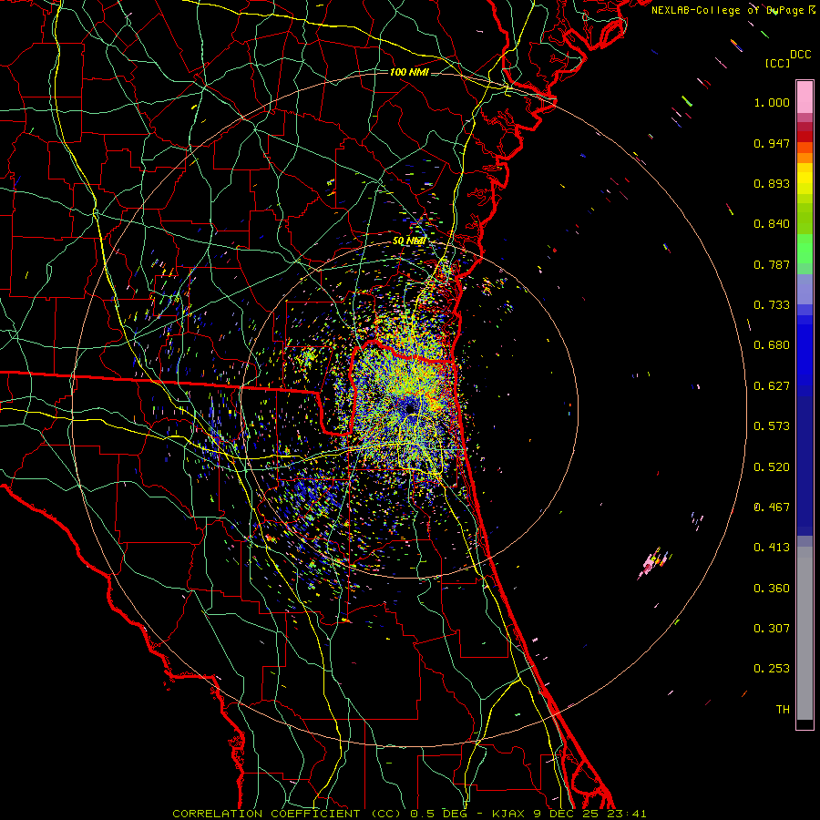820x820 pixels.
Task: Click the 0.893 color scale value
Action: tap(772, 183)
